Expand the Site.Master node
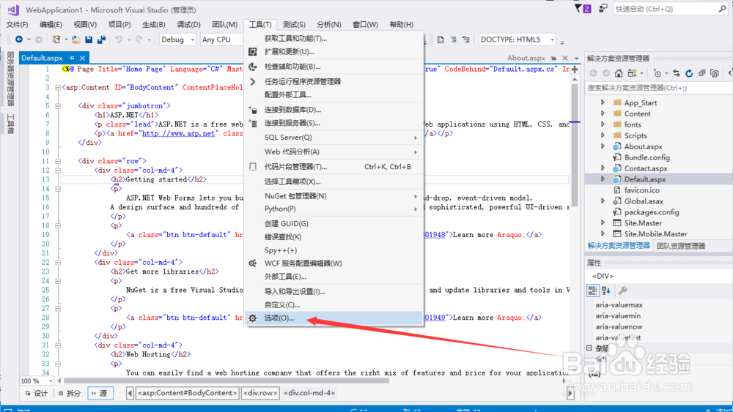The width and height of the screenshot is (733, 412). pyautogui.click(x=603, y=222)
